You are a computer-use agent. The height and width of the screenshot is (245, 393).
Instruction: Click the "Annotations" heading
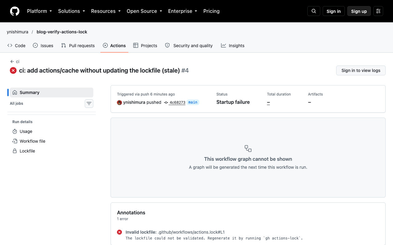(x=131, y=213)
